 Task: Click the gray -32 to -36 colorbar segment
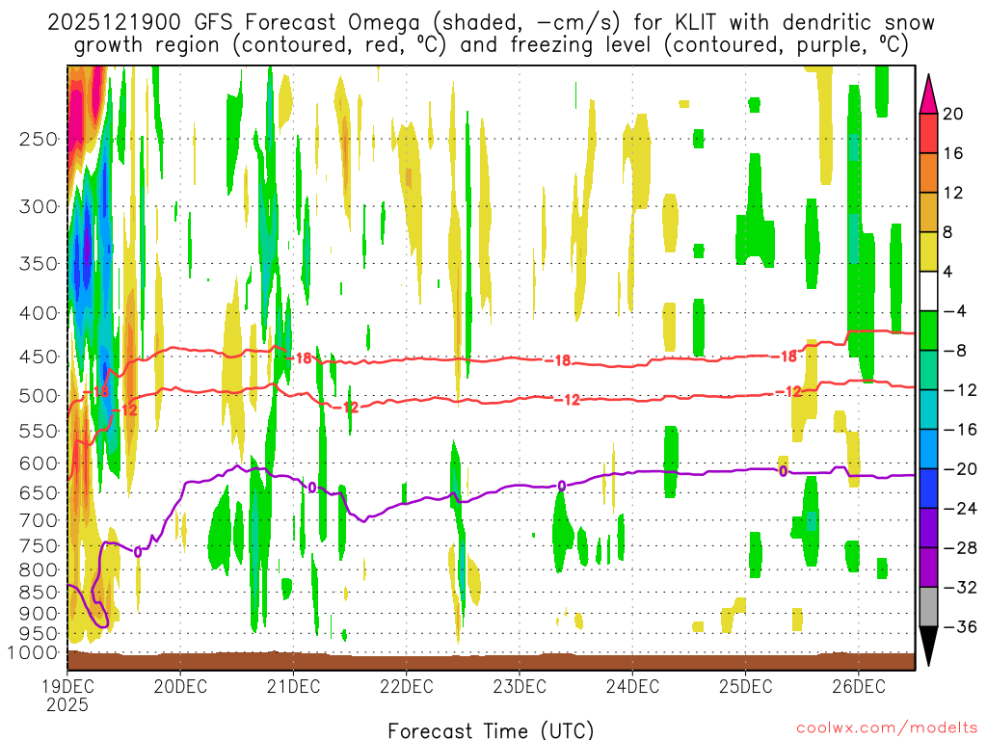point(928,607)
